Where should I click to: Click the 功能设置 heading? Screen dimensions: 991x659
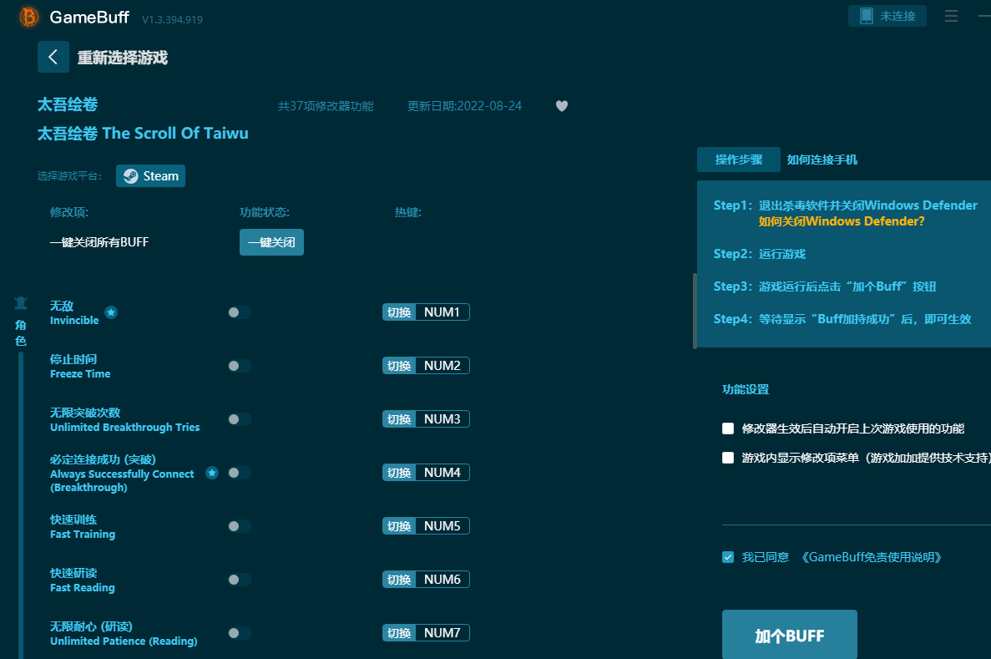point(746,389)
